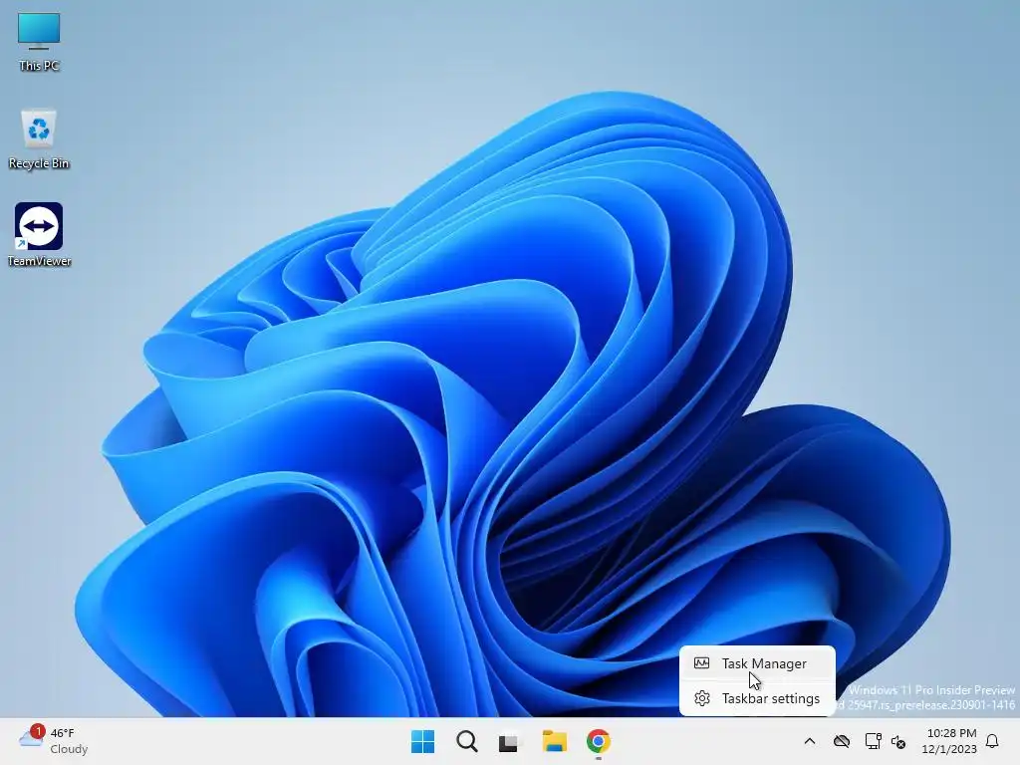Launch File Explorer from the taskbar
This screenshot has height=765, width=1020.
(x=554, y=741)
